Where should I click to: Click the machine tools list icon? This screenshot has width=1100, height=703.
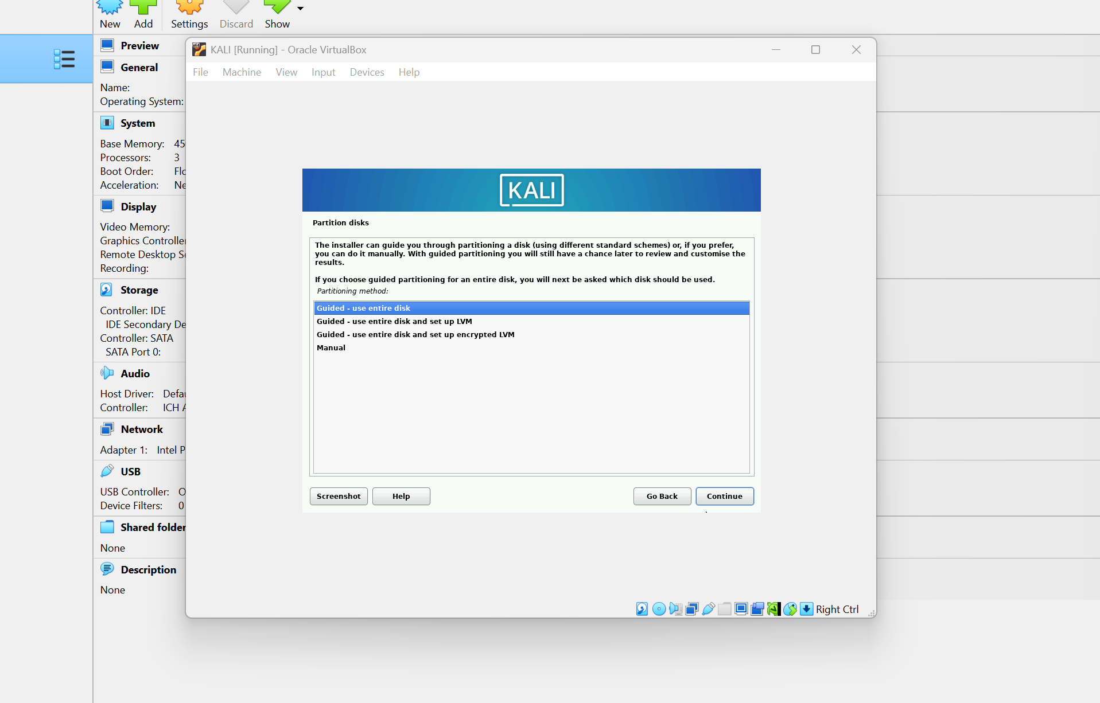[64, 59]
